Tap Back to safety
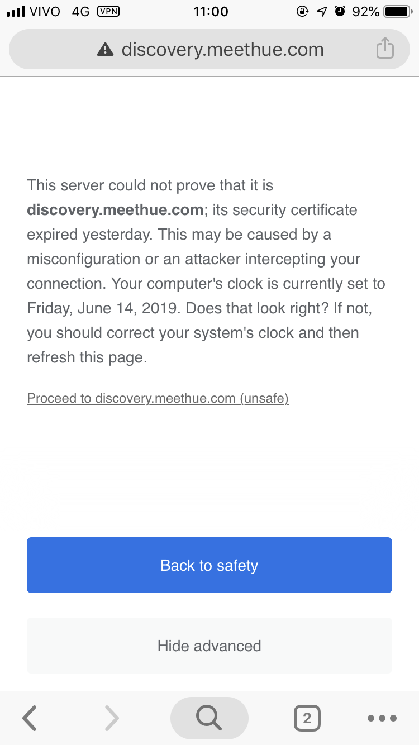 (x=209, y=565)
